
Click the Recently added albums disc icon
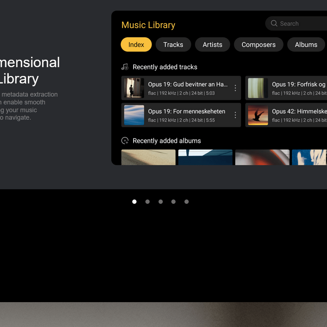pyautogui.click(x=125, y=141)
